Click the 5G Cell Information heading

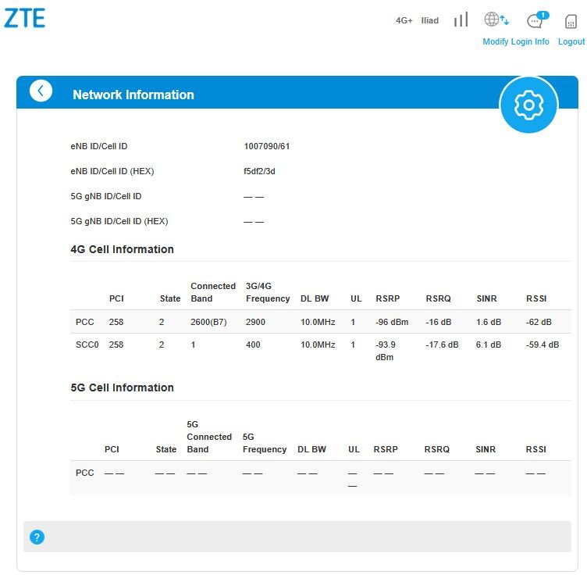[122, 387]
